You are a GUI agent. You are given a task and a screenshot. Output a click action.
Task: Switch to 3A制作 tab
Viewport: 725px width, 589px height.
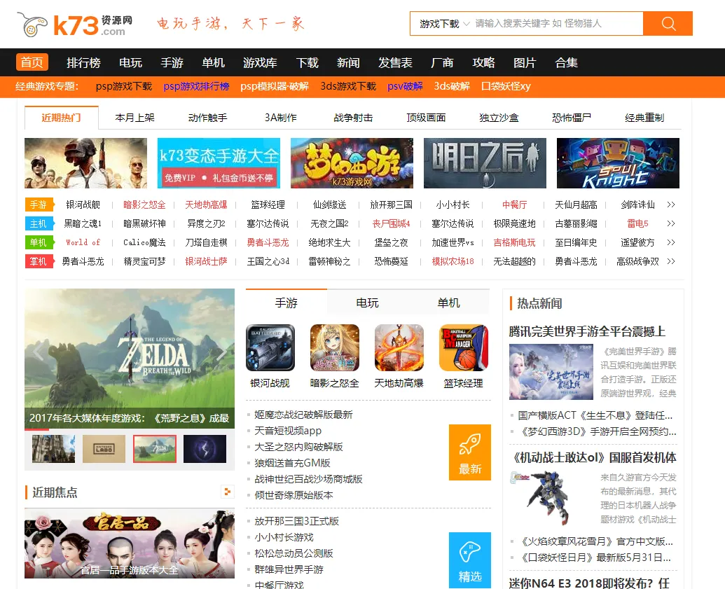tap(280, 118)
